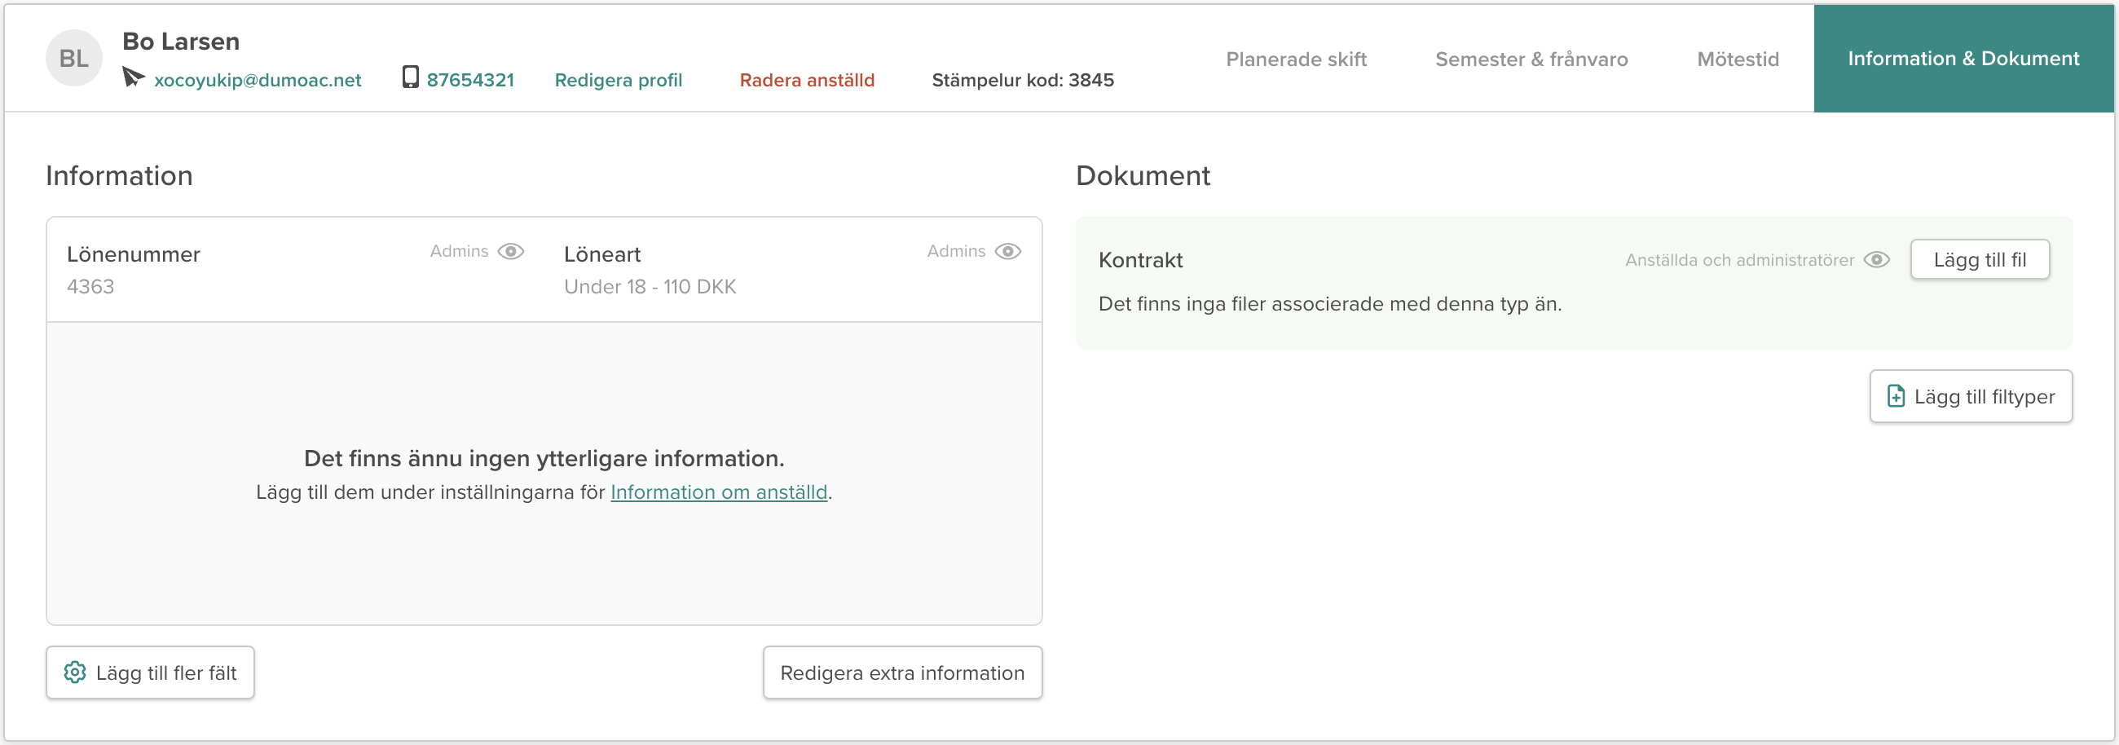Click the Löneart value Under 18 - 110 DKK
Screen dimensions: 2119x745
click(x=650, y=287)
